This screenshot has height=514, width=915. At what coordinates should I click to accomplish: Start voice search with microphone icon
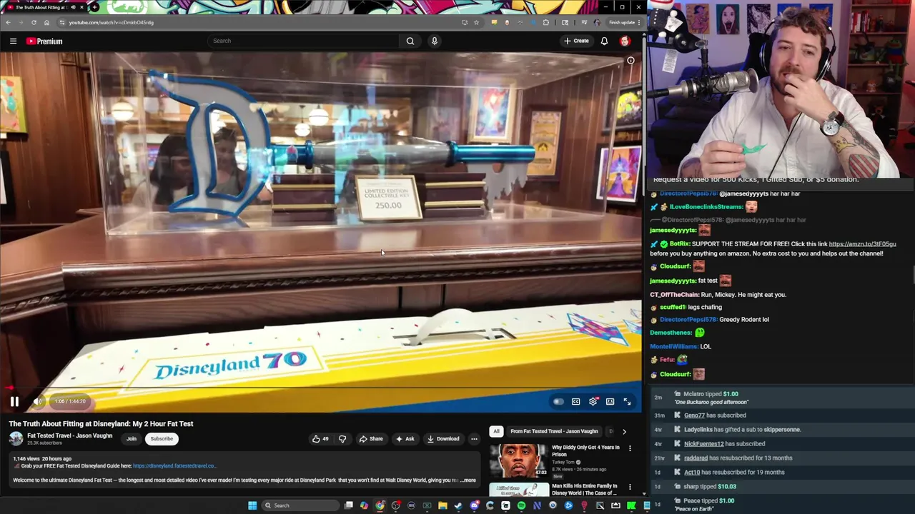(x=434, y=41)
